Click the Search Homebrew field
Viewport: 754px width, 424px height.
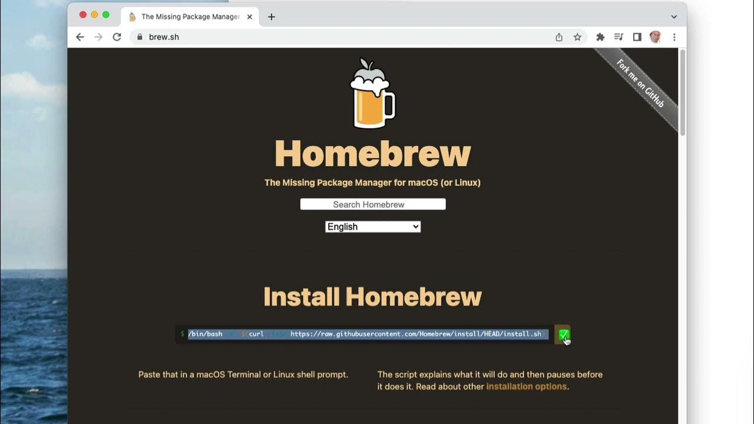(x=373, y=204)
